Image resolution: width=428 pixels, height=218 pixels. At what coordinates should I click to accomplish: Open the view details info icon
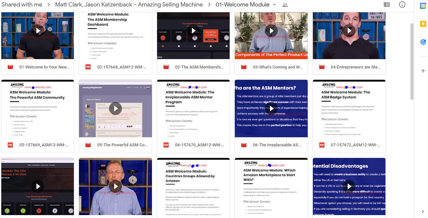(402, 5)
